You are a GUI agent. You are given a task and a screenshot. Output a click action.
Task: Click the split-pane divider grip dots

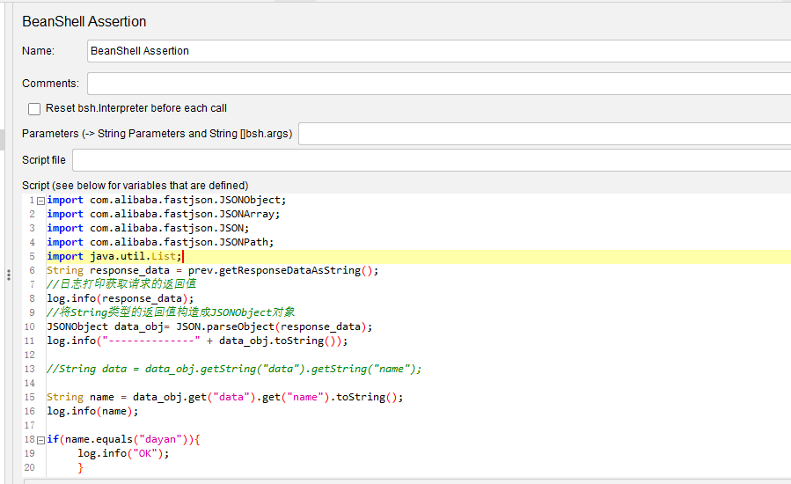tap(8, 275)
